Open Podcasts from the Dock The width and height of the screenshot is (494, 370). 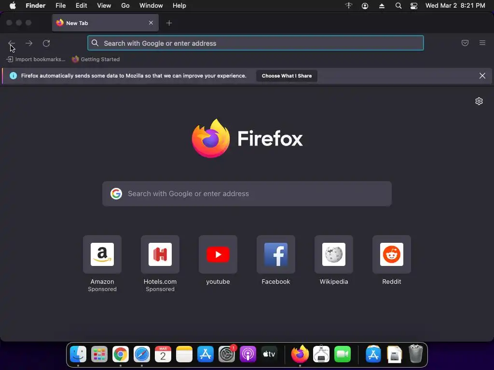pos(248,354)
